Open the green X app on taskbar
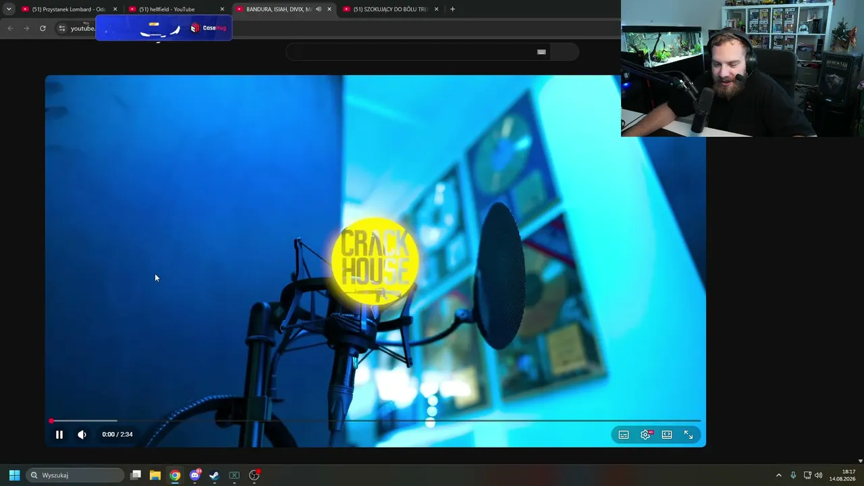 pos(234,475)
